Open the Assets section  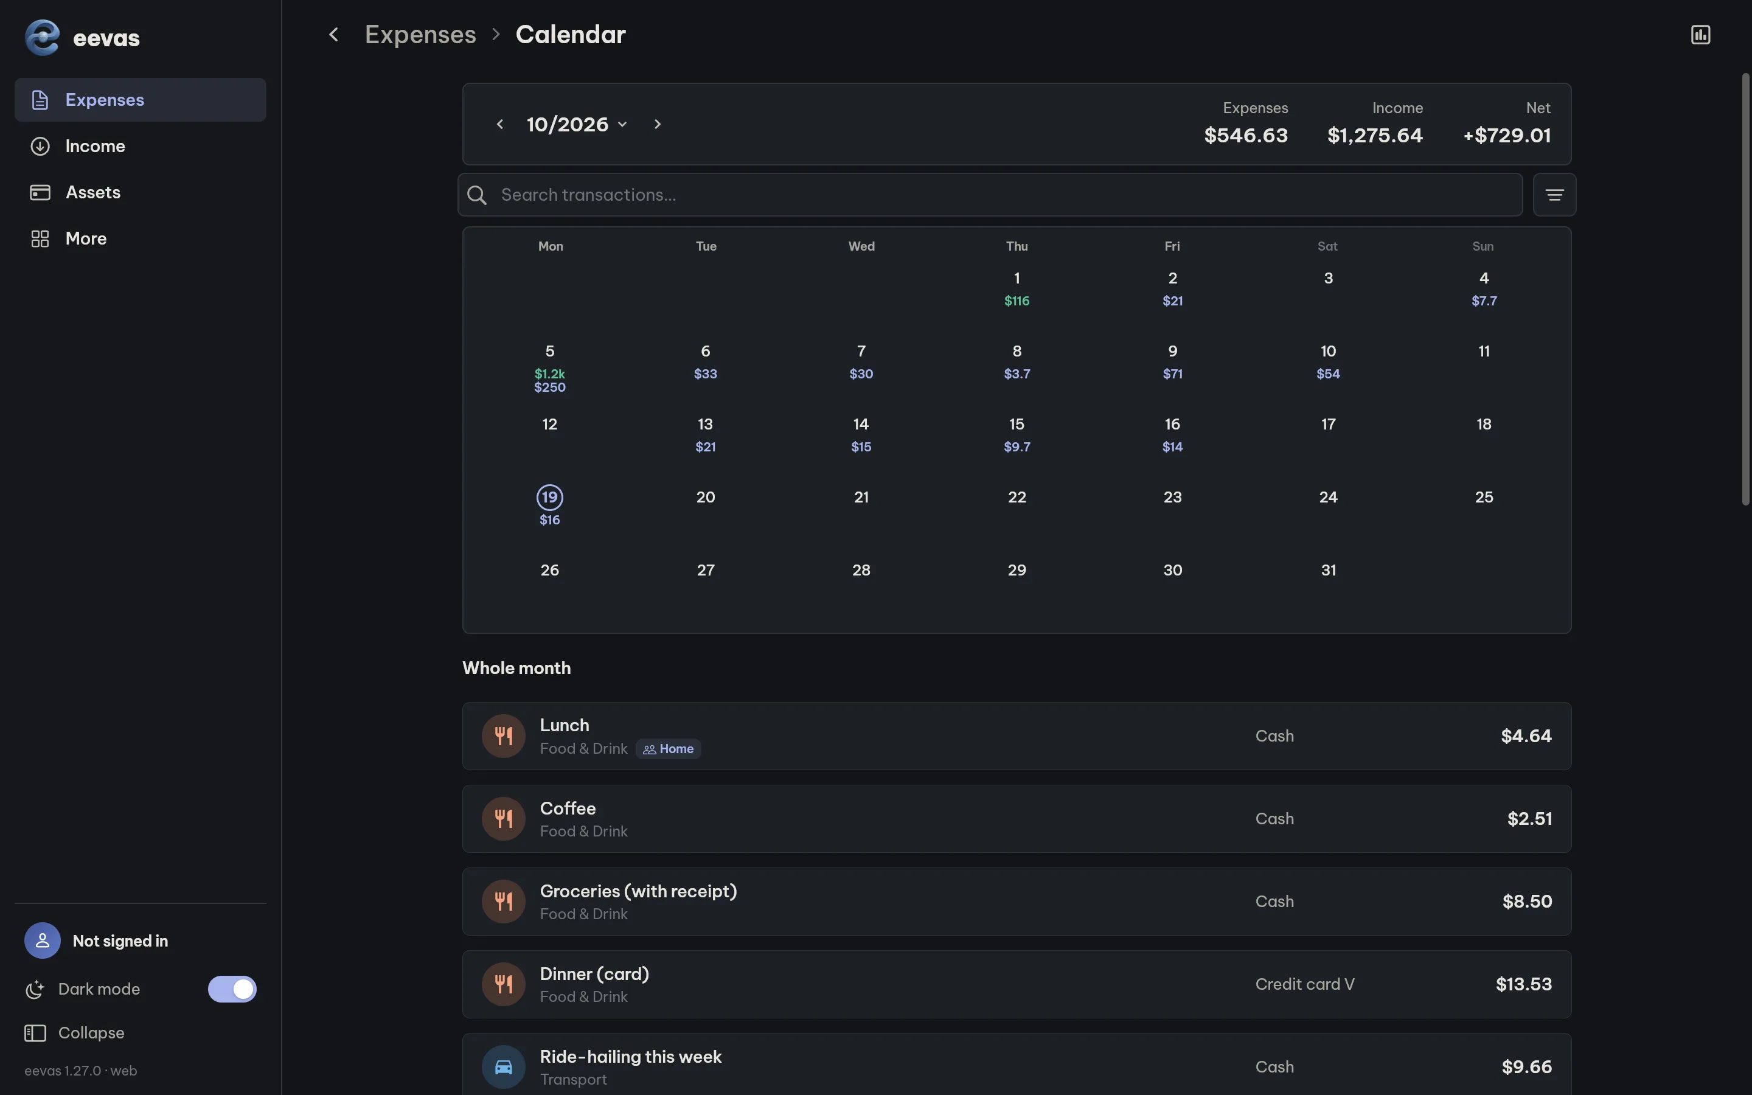pos(141,192)
